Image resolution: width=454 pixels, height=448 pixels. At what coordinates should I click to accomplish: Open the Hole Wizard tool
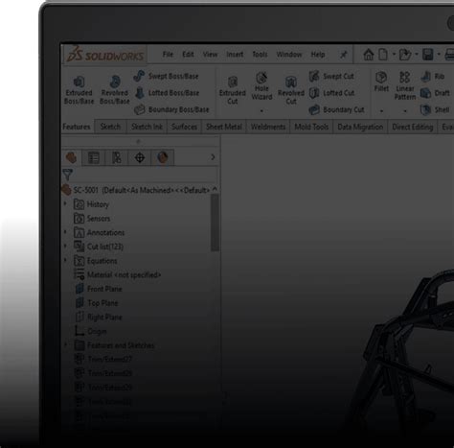[x=261, y=85]
